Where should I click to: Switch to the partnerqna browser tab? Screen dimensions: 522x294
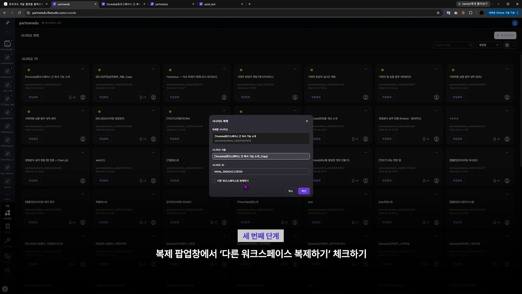pos(172,4)
